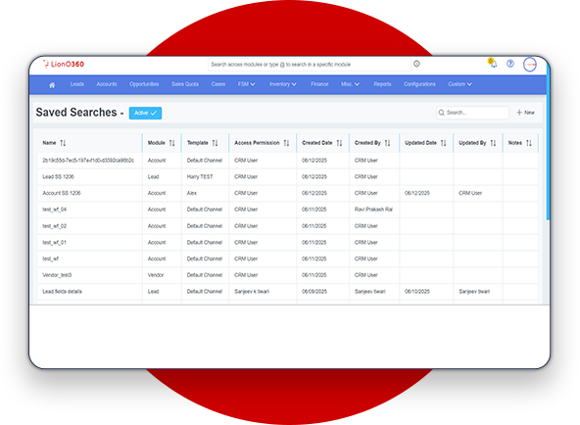Viewport: 580px width, 425px height.
Task: Select the 06/09/2025 created date cell
Action: [x=314, y=292]
